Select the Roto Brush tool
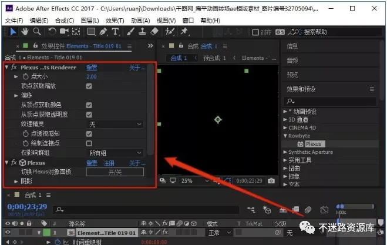This screenshot has width=387, height=245. pyautogui.click(x=170, y=32)
